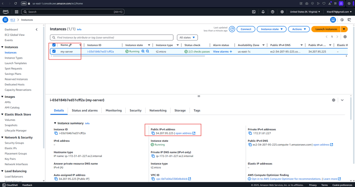Open the All states filter dropdown

pyautogui.click(x=187, y=37)
